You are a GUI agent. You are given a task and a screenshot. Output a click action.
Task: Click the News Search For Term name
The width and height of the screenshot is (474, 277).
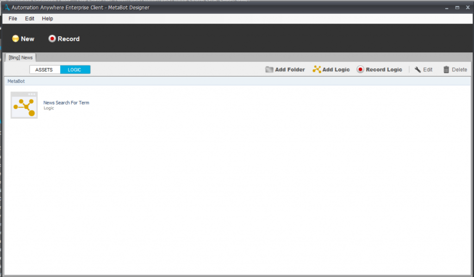(66, 103)
